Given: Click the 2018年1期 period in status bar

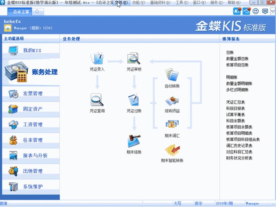Looking at the screenshot, I should point(224,204).
